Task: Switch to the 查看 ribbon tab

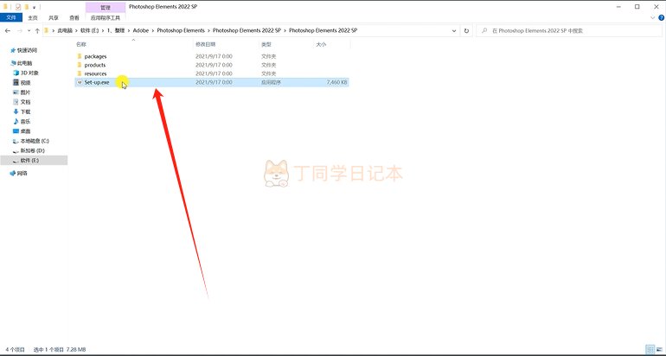Action: [74, 18]
